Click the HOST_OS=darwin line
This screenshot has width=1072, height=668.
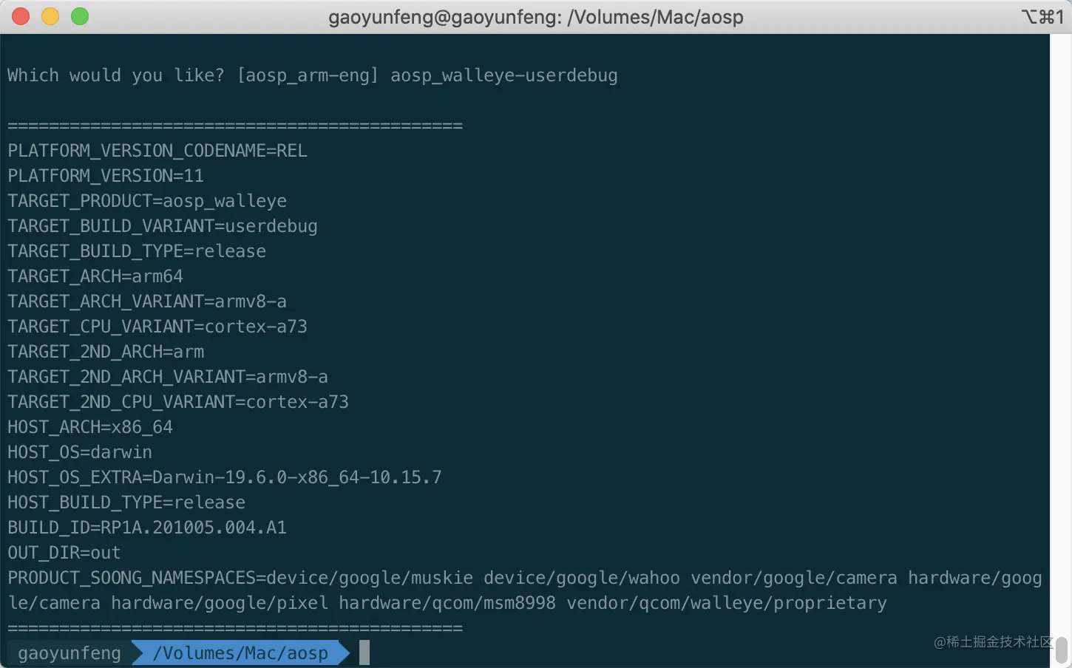point(80,452)
